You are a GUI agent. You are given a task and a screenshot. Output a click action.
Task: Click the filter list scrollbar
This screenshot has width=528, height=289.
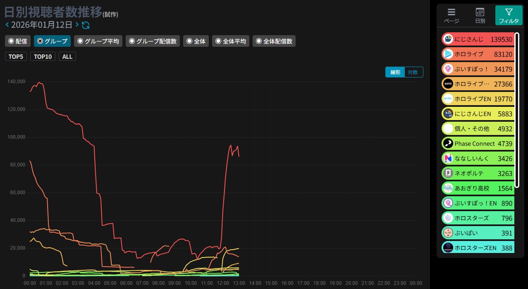coord(517,110)
